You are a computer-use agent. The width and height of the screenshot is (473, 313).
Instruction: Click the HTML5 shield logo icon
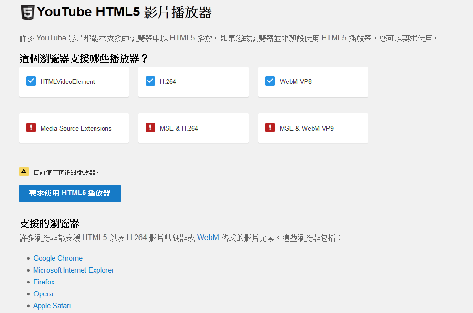pos(28,13)
